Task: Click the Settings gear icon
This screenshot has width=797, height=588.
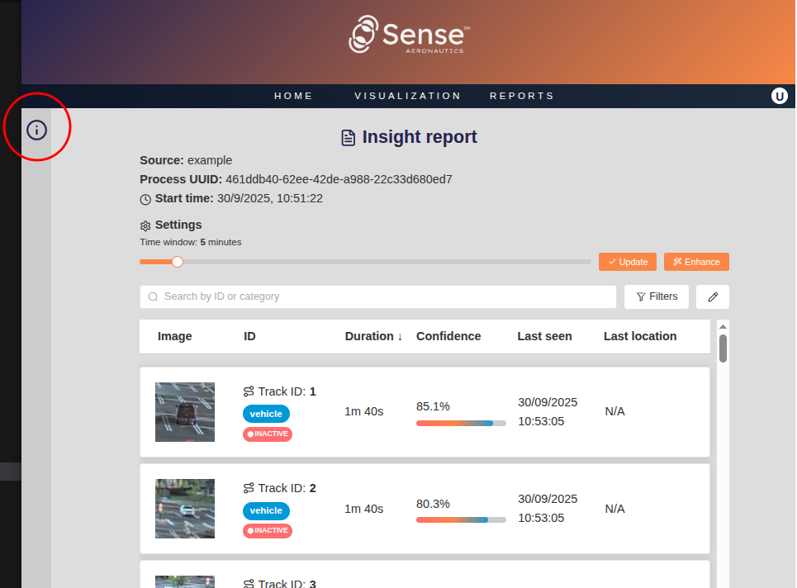Action: coord(145,225)
